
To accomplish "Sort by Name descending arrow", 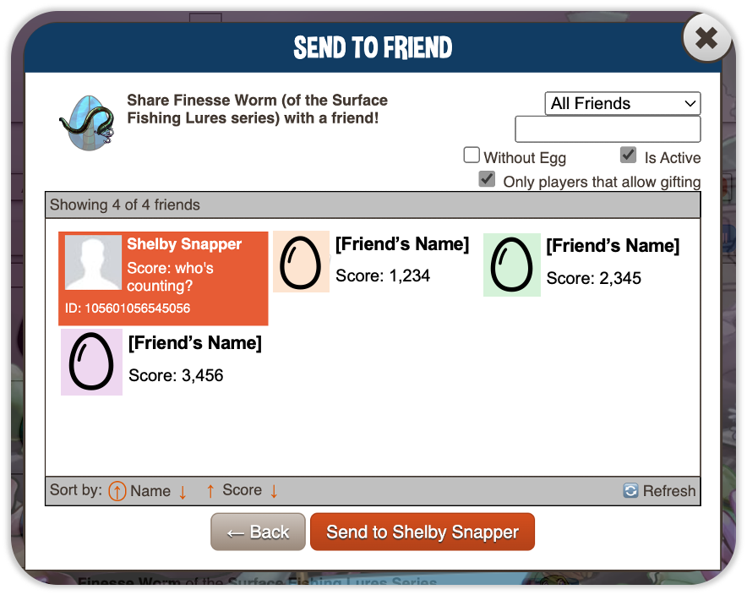I will coord(183,492).
